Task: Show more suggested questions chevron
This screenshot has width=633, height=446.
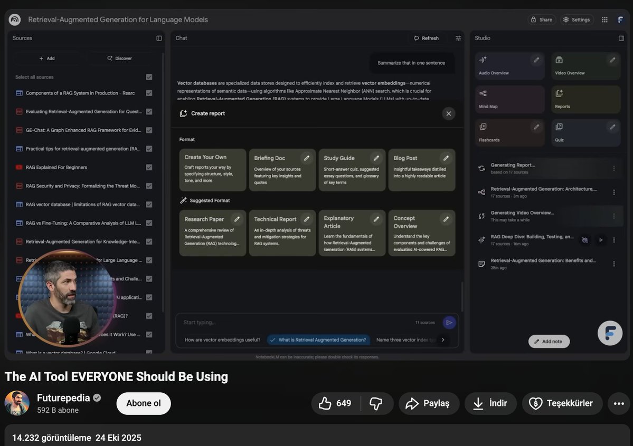Action: (443, 340)
